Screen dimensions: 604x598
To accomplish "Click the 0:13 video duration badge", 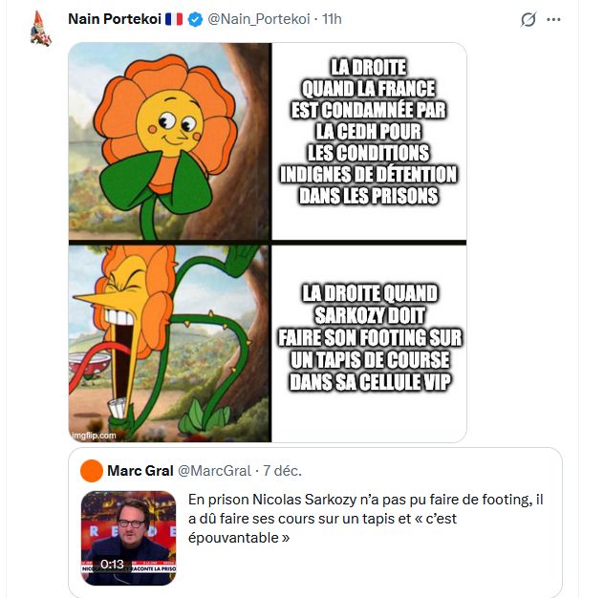I will (x=112, y=565).
